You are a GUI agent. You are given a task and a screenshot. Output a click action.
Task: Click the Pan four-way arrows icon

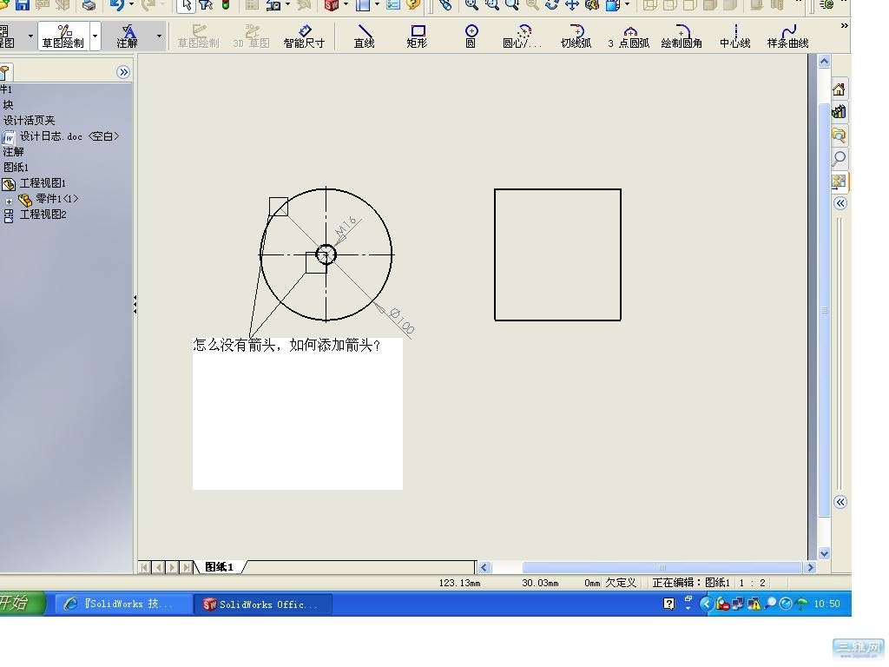coord(571,5)
